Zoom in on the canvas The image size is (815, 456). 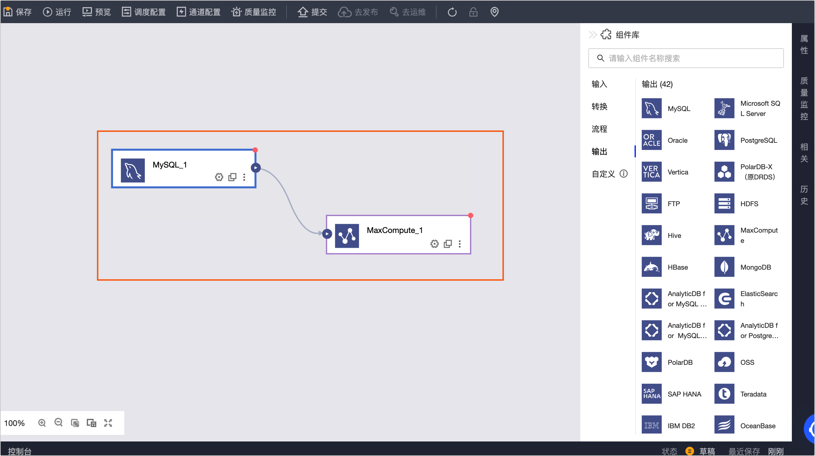(42, 423)
